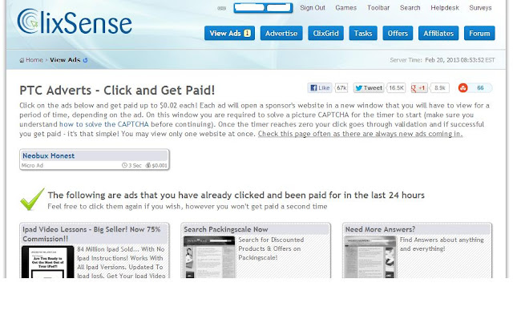Click the Helpdesk link
The width and height of the screenshot is (513, 335).
tap(445, 8)
